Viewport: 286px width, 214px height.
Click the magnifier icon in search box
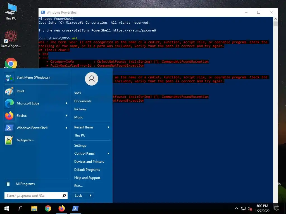click(64, 196)
